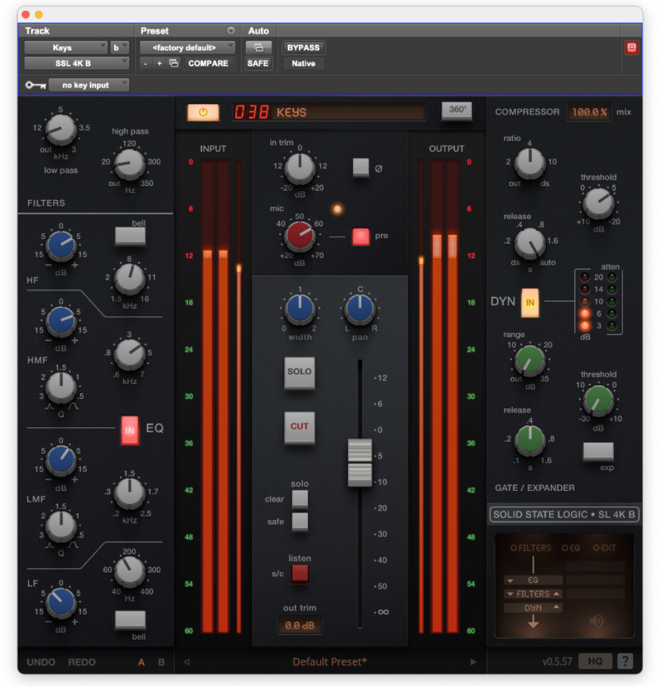
Task: Open the insert position b dropdown
Action: pyautogui.click(x=119, y=47)
